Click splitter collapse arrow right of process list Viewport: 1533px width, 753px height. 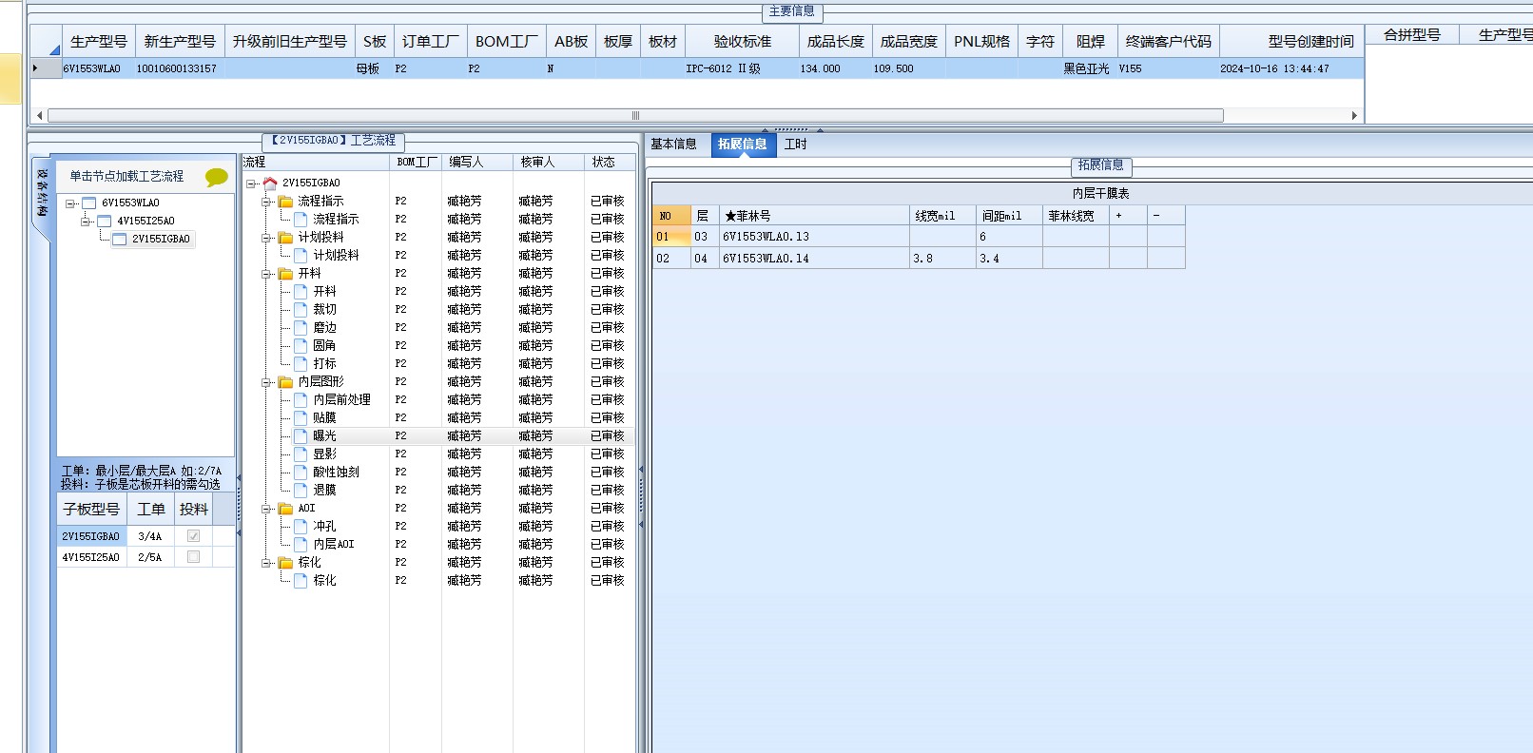(x=641, y=469)
